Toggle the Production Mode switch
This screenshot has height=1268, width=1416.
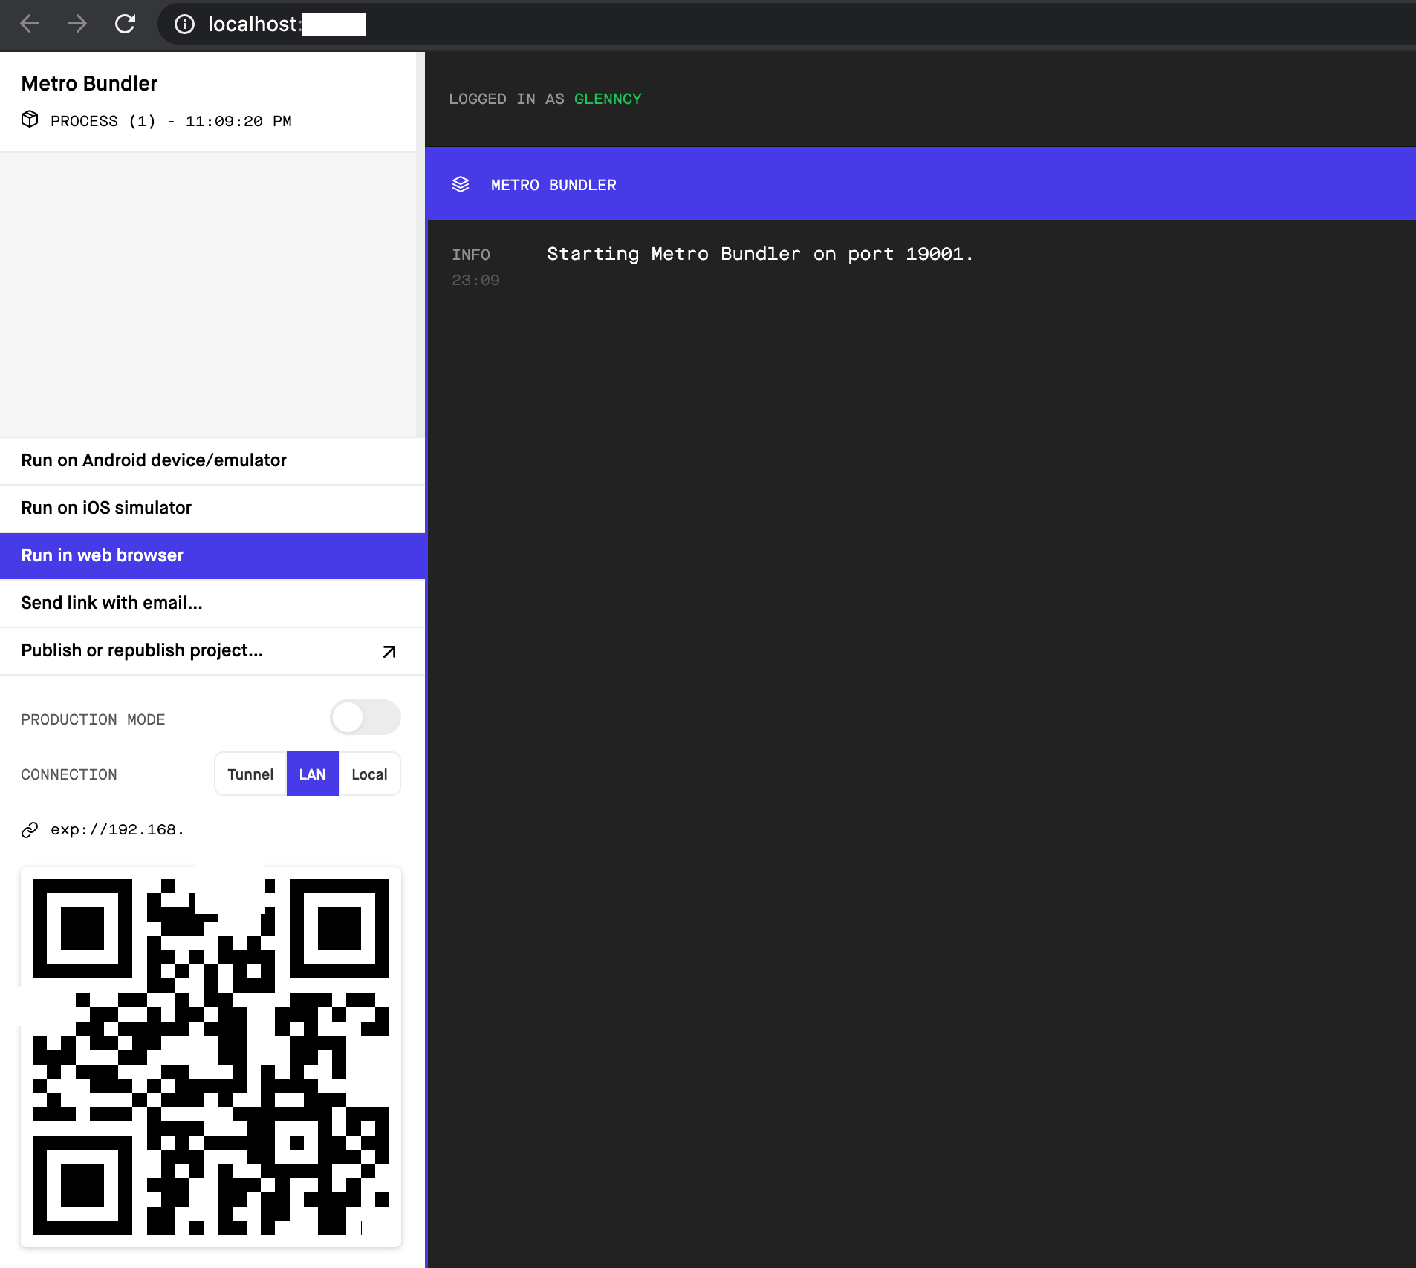pyautogui.click(x=365, y=718)
